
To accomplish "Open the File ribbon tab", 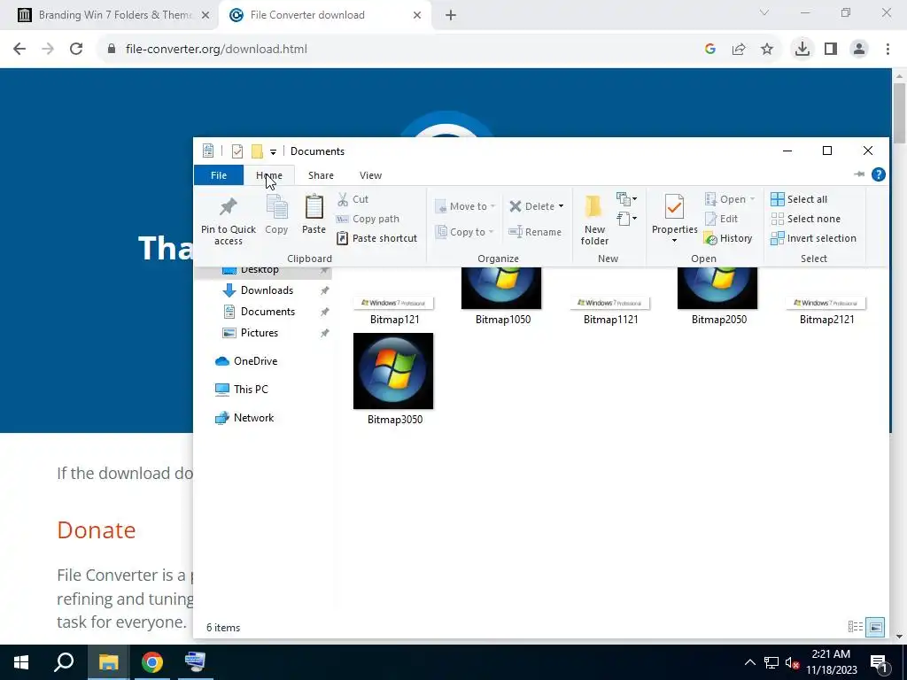I will [x=219, y=175].
